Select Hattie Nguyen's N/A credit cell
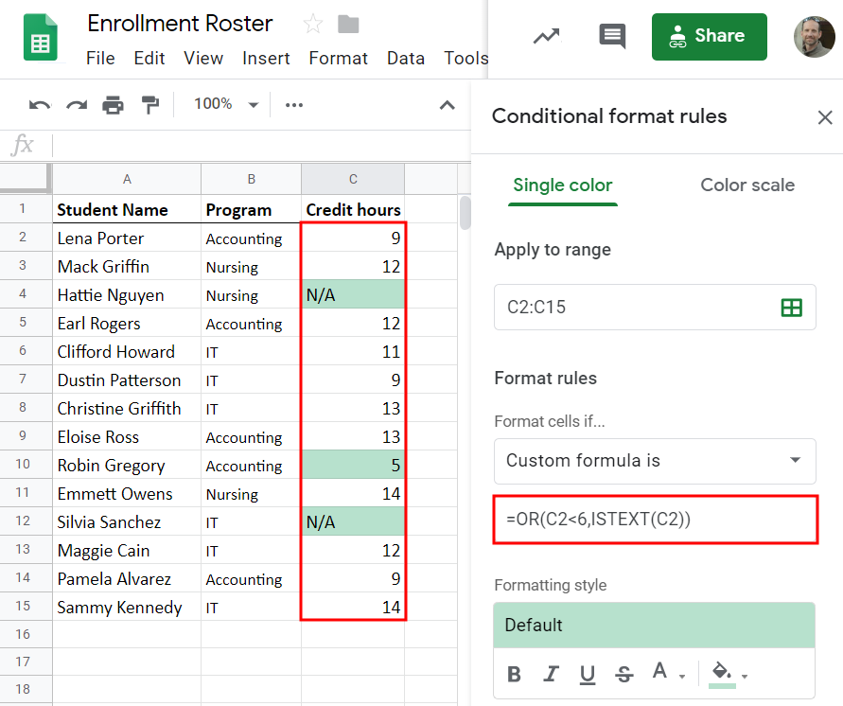 pos(353,294)
